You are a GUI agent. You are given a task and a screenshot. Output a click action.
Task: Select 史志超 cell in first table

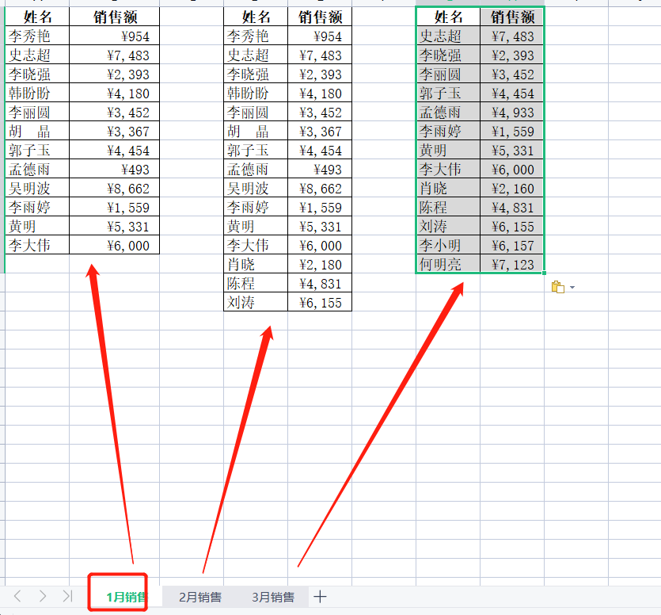click(37, 55)
